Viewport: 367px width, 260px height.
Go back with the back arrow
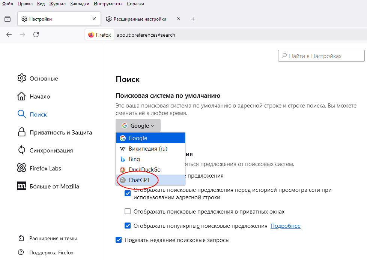9,35
